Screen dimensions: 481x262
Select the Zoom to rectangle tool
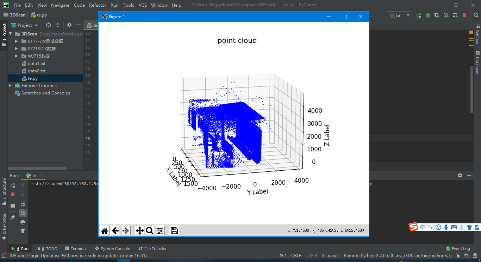150,230
